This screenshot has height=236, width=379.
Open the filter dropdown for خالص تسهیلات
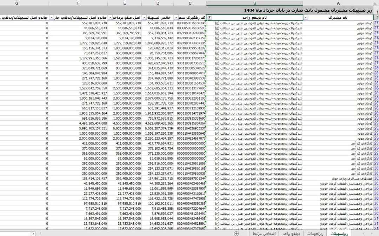pyautogui.click(x=144, y=18)
